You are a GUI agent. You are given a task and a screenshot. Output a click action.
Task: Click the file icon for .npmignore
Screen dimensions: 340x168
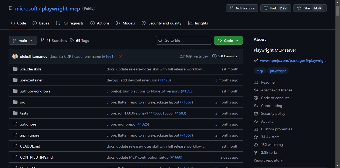pos(15,135)
